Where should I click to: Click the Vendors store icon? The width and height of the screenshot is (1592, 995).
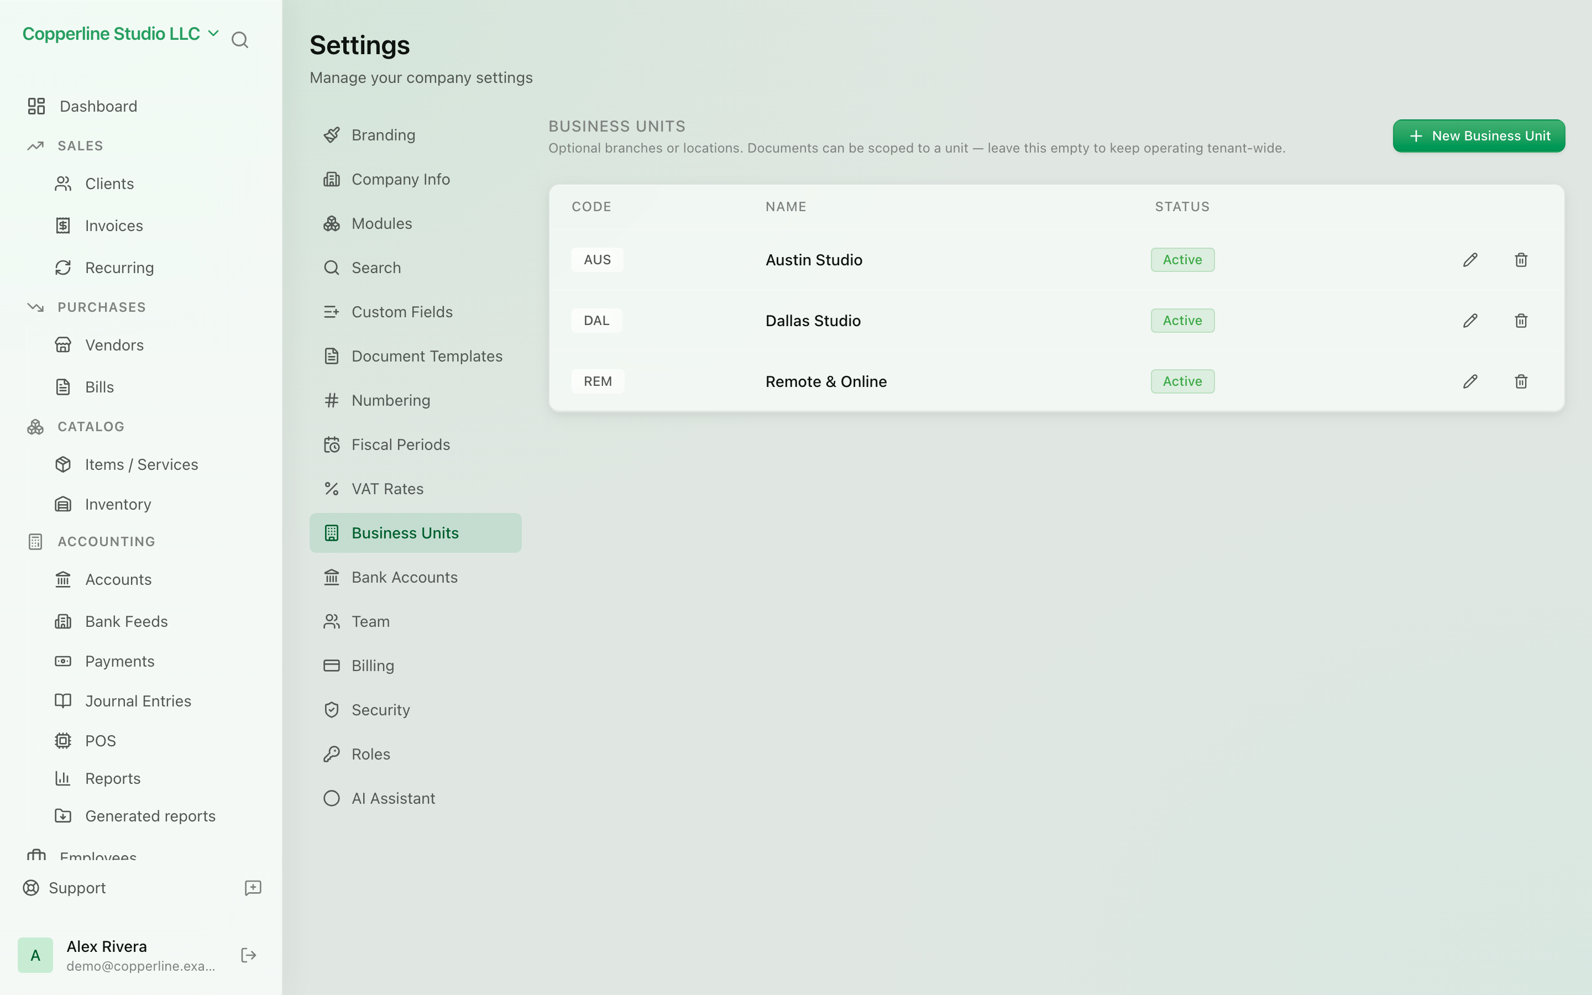point(63,345)
